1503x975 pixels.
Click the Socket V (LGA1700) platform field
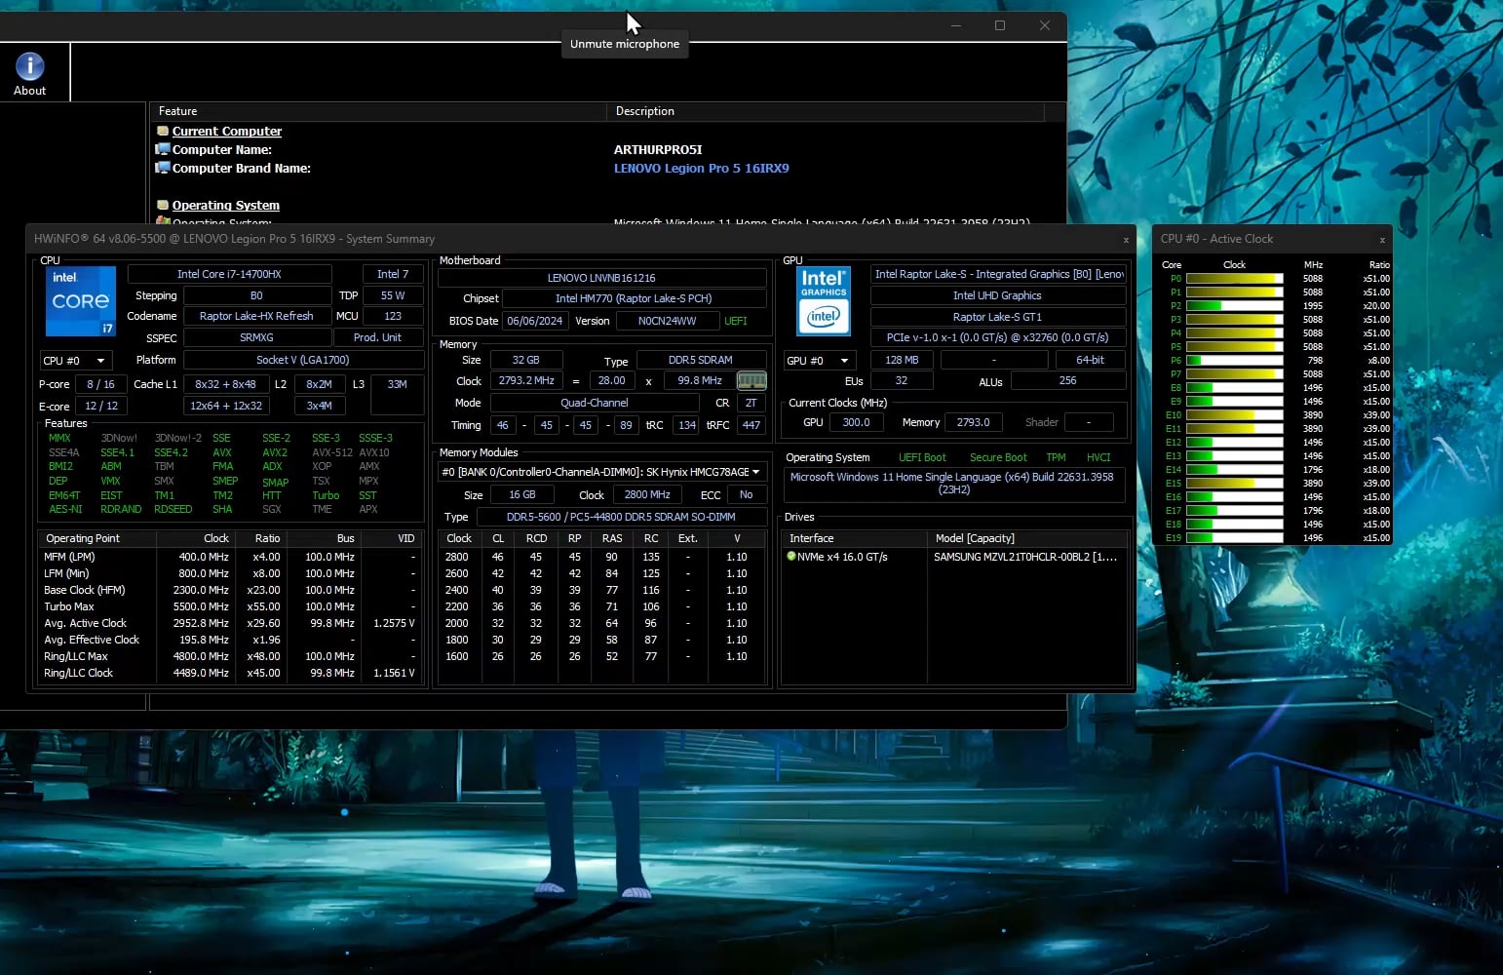coord(303,360)
